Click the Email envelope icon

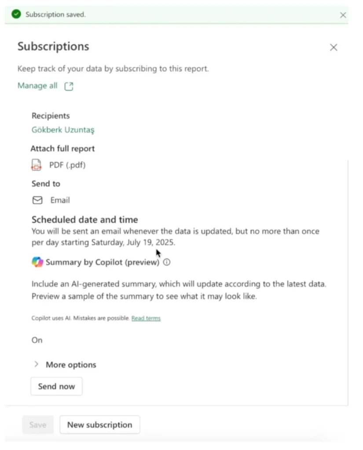pos(38,200)
